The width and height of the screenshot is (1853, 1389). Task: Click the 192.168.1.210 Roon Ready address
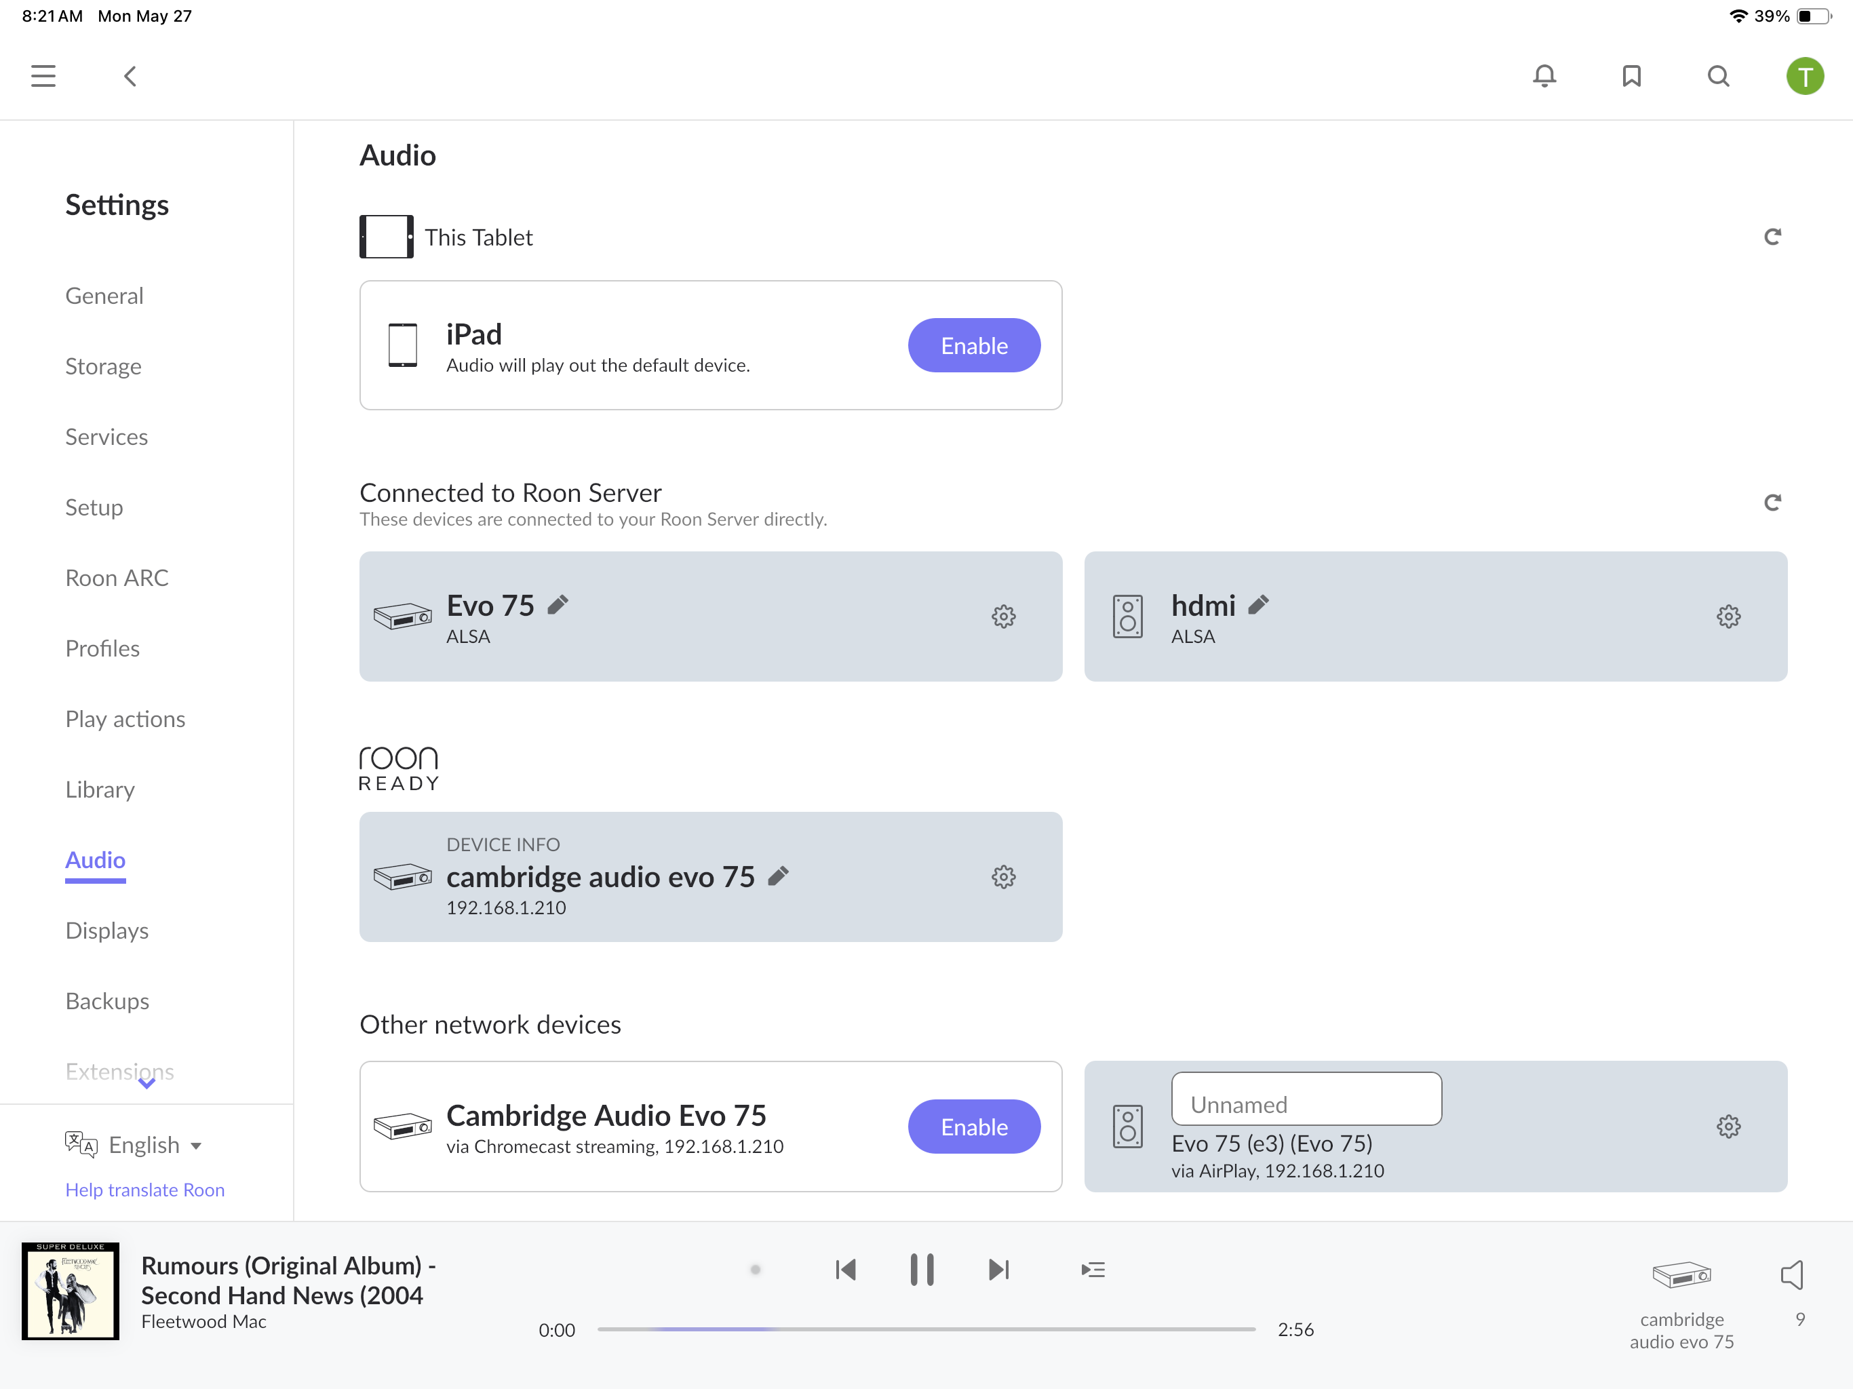pyautogui.click(x=506, y=908)
